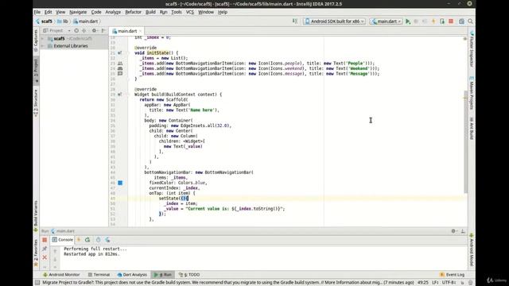The image size is (509, 286).
Task: Click the make project icon left of device selector
Action: point(295,21)
